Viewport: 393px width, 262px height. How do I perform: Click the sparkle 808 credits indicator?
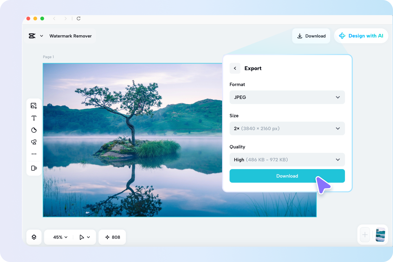[112, 237]
